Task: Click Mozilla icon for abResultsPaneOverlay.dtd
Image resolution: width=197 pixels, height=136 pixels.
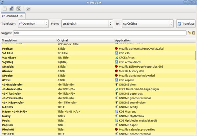Action: click(117, 49)
